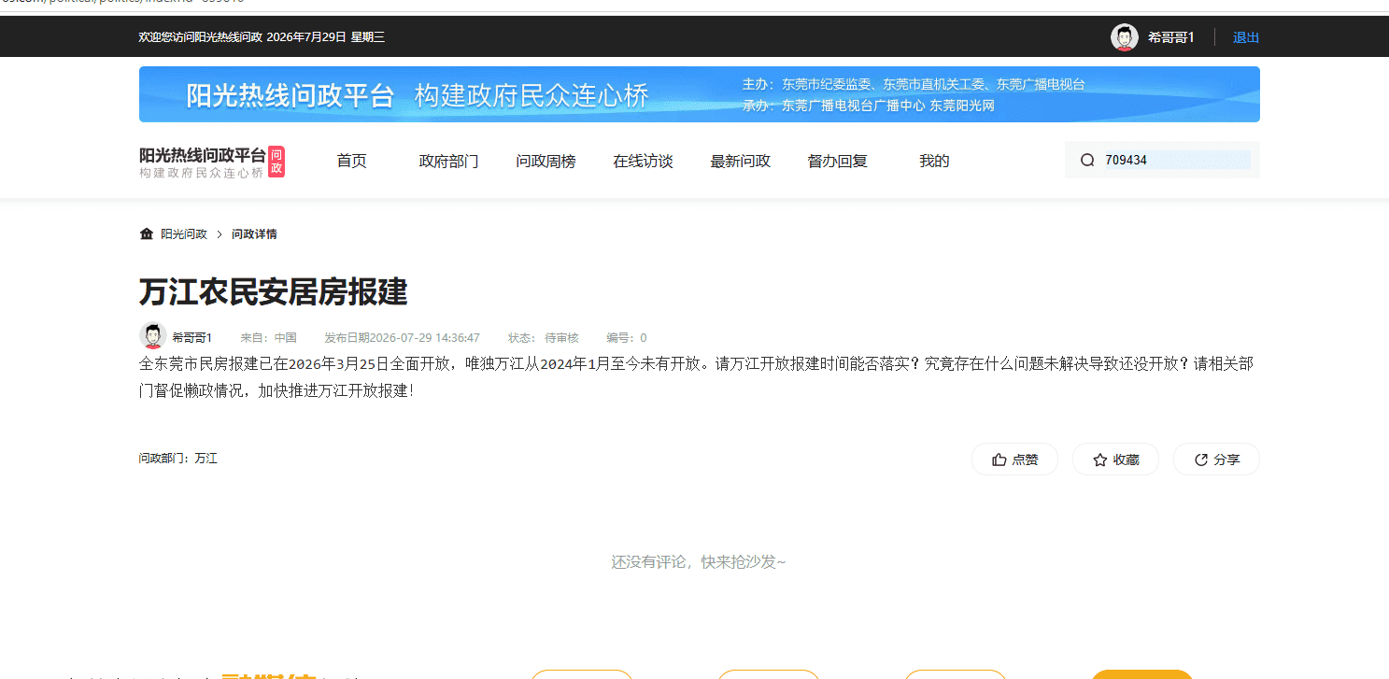Click 阳光问政 breadcrumb link

pyautogui.click(x=184, y=234)
